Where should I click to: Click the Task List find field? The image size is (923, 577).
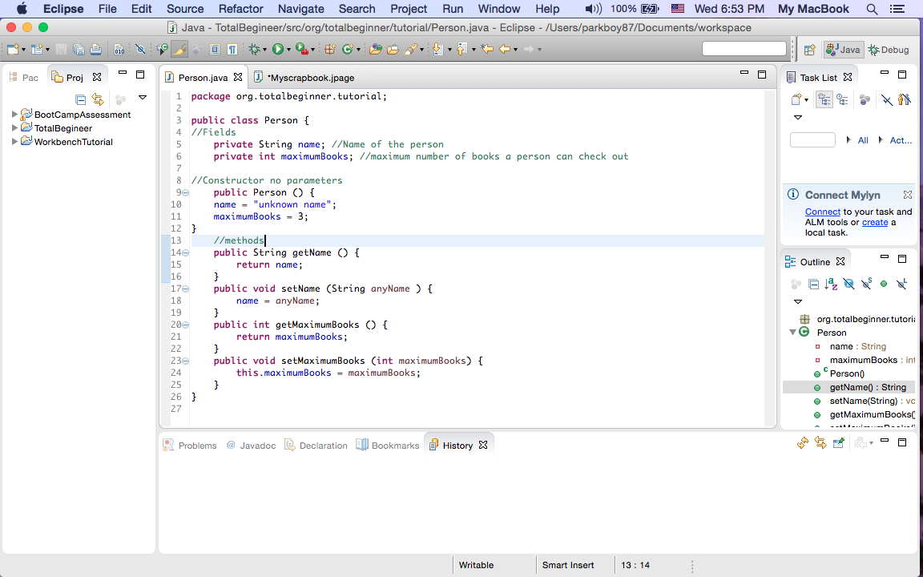812,140
